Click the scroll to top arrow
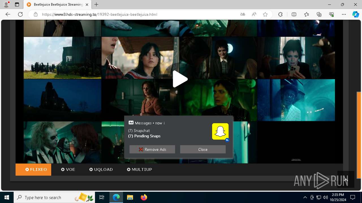The image size is (362, 203). [346, 179]
